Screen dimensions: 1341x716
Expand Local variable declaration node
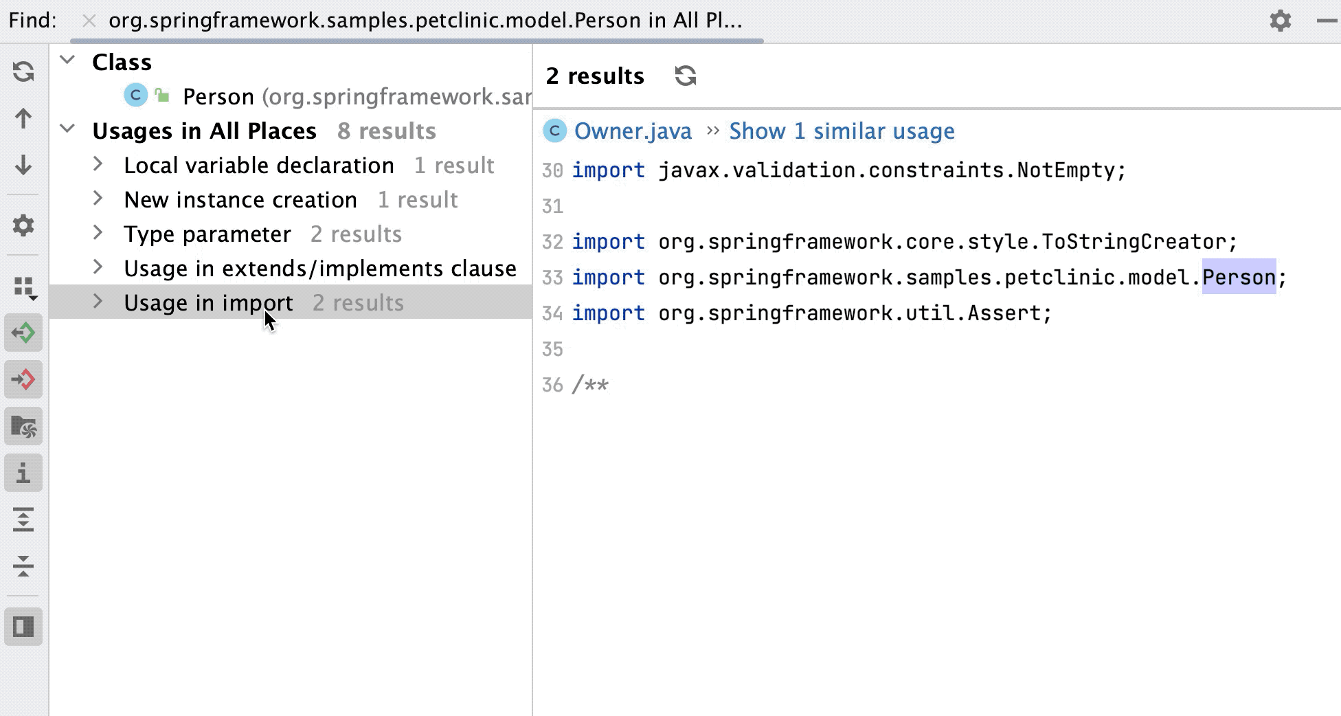click(98, 165)
